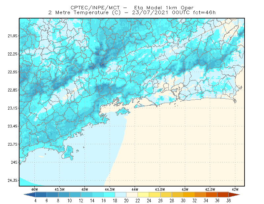Click the 18–20 °C pale blue legend swatch

coord(121,195)
